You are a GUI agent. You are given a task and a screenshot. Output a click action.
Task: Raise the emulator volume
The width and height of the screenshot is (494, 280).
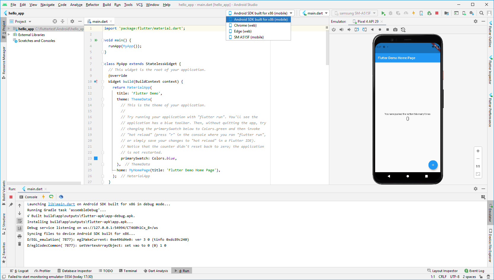click(341, 30)
